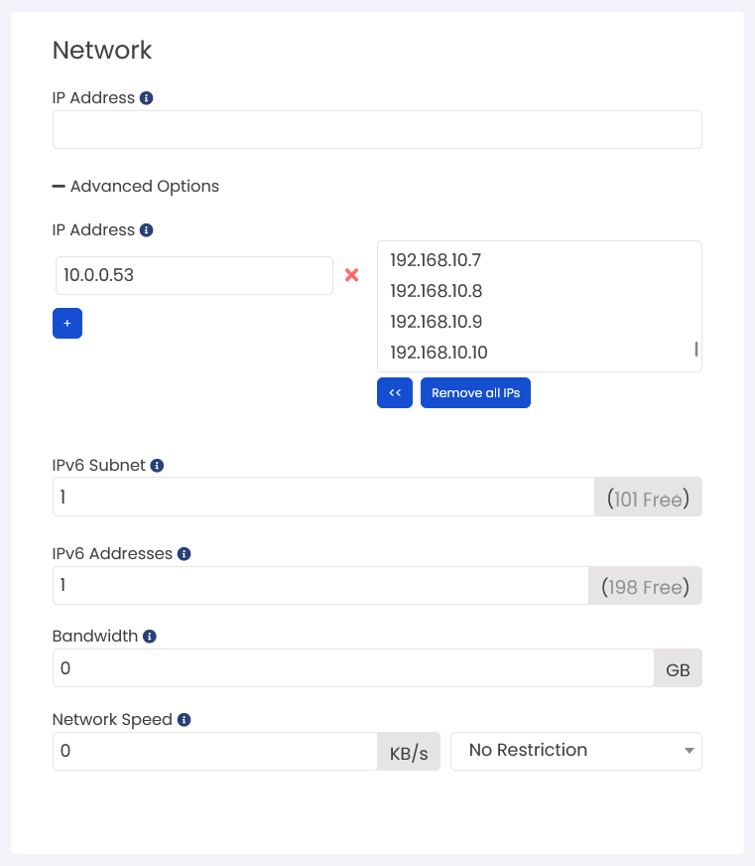Click the (101 Free) subnet label
The height and width of the screenshot is (866, 755).
point(648,500)
